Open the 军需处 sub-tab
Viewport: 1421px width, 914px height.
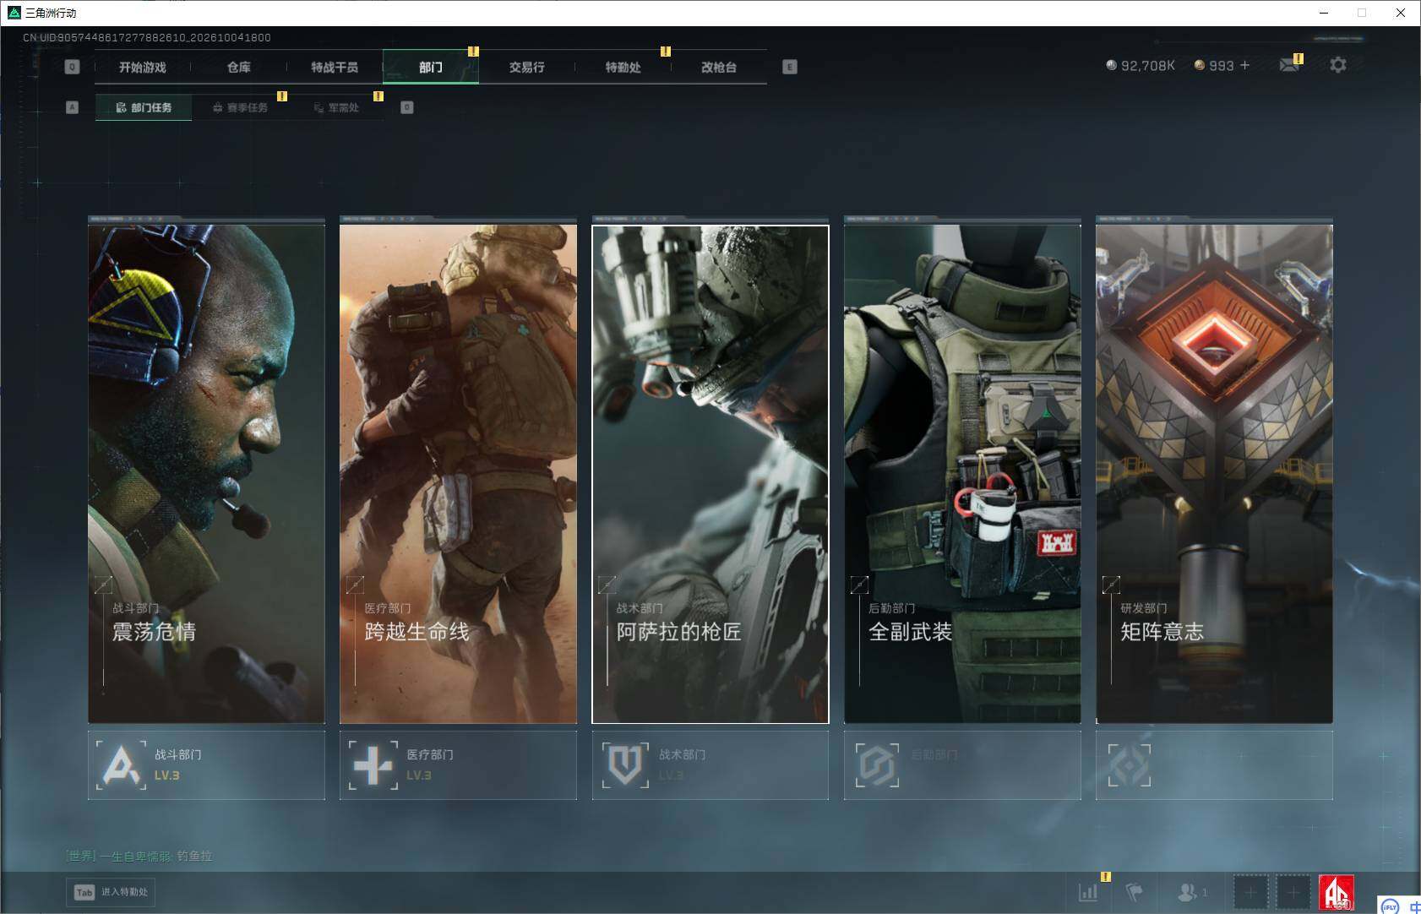(336, 107)
